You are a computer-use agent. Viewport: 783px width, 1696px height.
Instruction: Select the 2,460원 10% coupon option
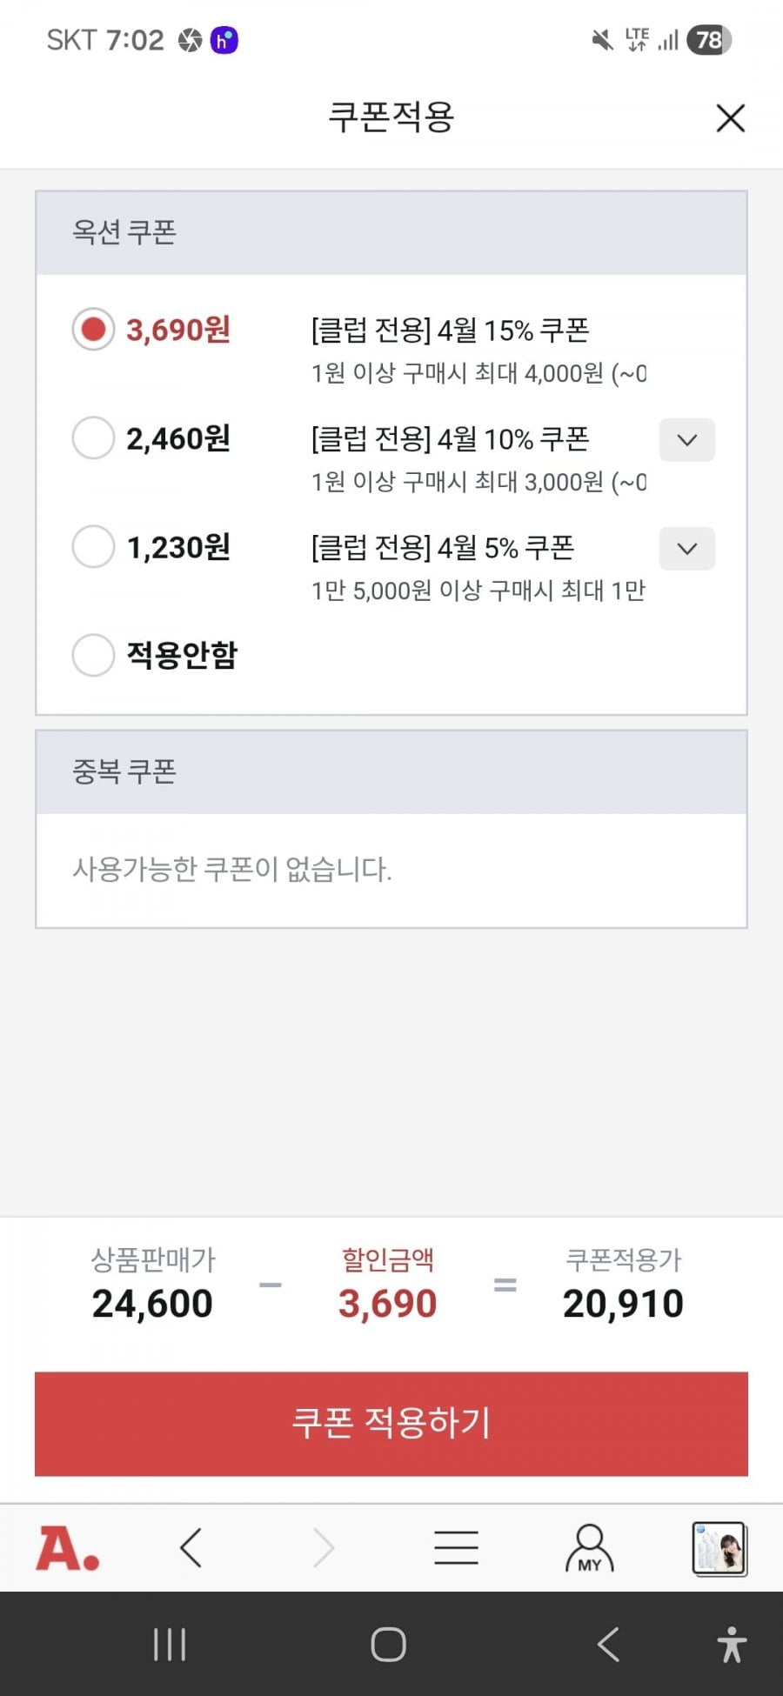pos(93,438)
